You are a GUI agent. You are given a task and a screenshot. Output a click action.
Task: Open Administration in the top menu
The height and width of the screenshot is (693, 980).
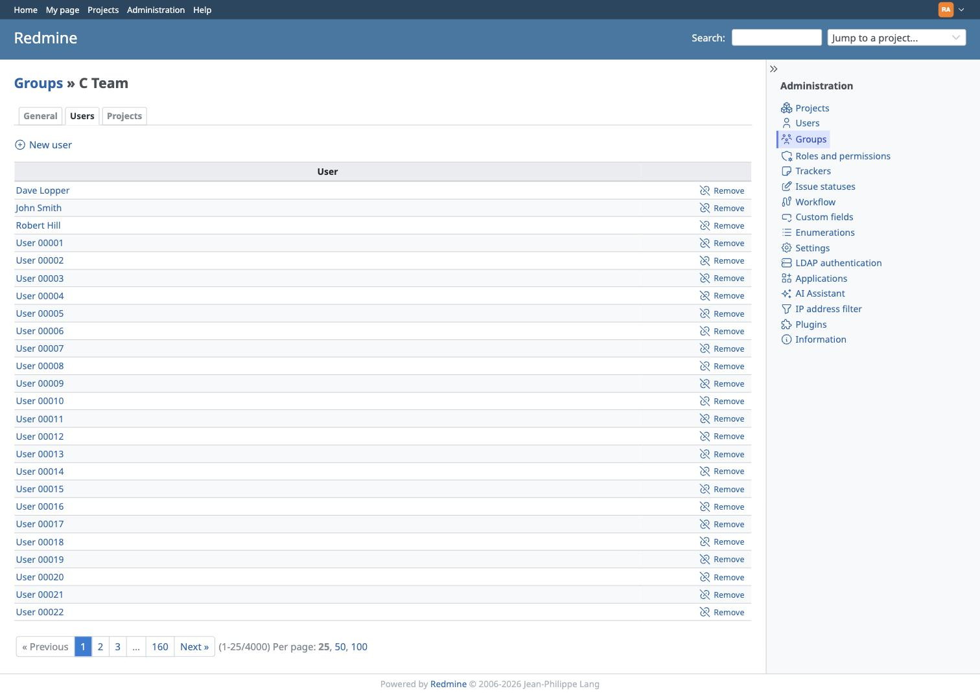click(156, 10)
